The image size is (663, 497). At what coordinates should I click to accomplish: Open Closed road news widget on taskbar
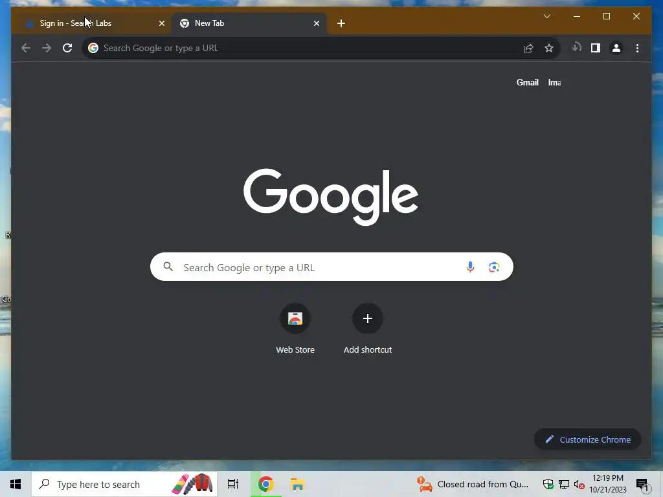coord(473,484)
